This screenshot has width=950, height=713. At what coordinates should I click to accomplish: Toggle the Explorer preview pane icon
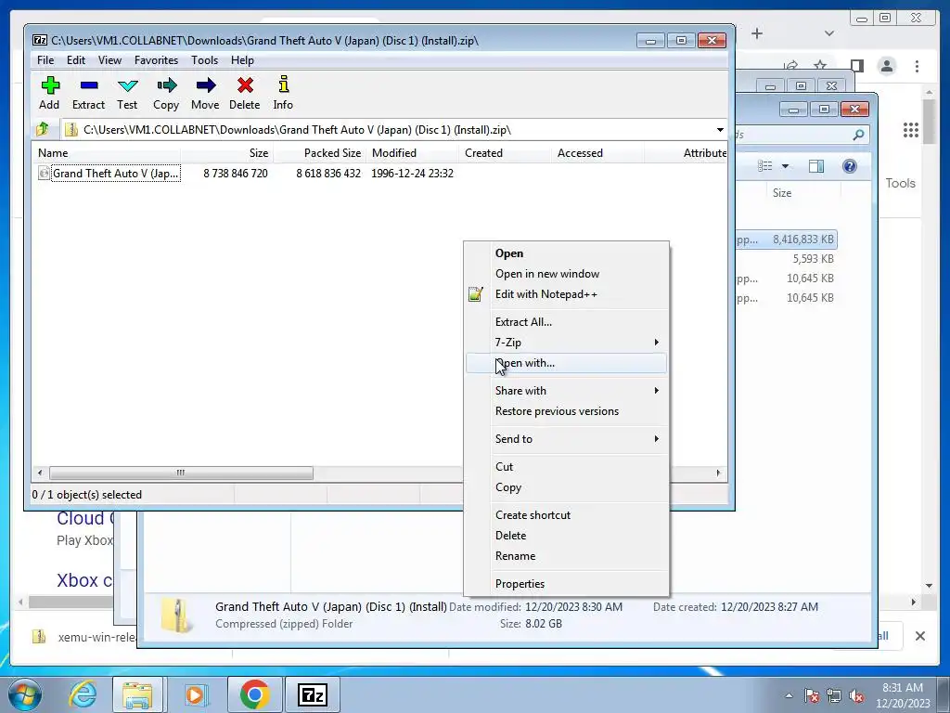(x=816, y=166)
